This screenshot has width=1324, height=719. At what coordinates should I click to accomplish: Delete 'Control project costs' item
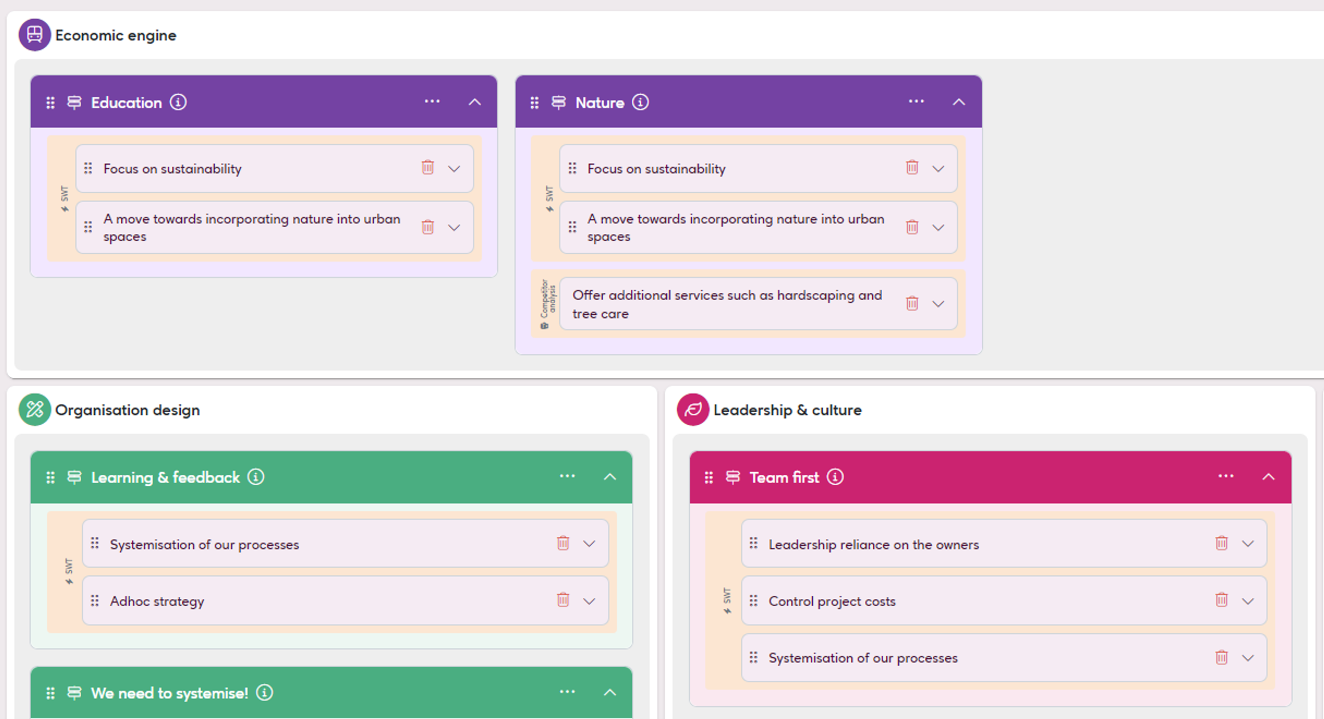point(1221,600)
